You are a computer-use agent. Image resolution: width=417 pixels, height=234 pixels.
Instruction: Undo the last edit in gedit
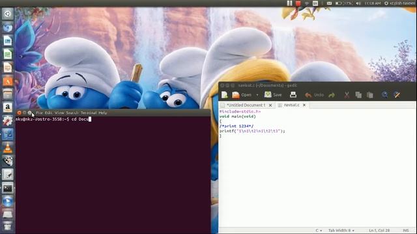coord(314,95)
